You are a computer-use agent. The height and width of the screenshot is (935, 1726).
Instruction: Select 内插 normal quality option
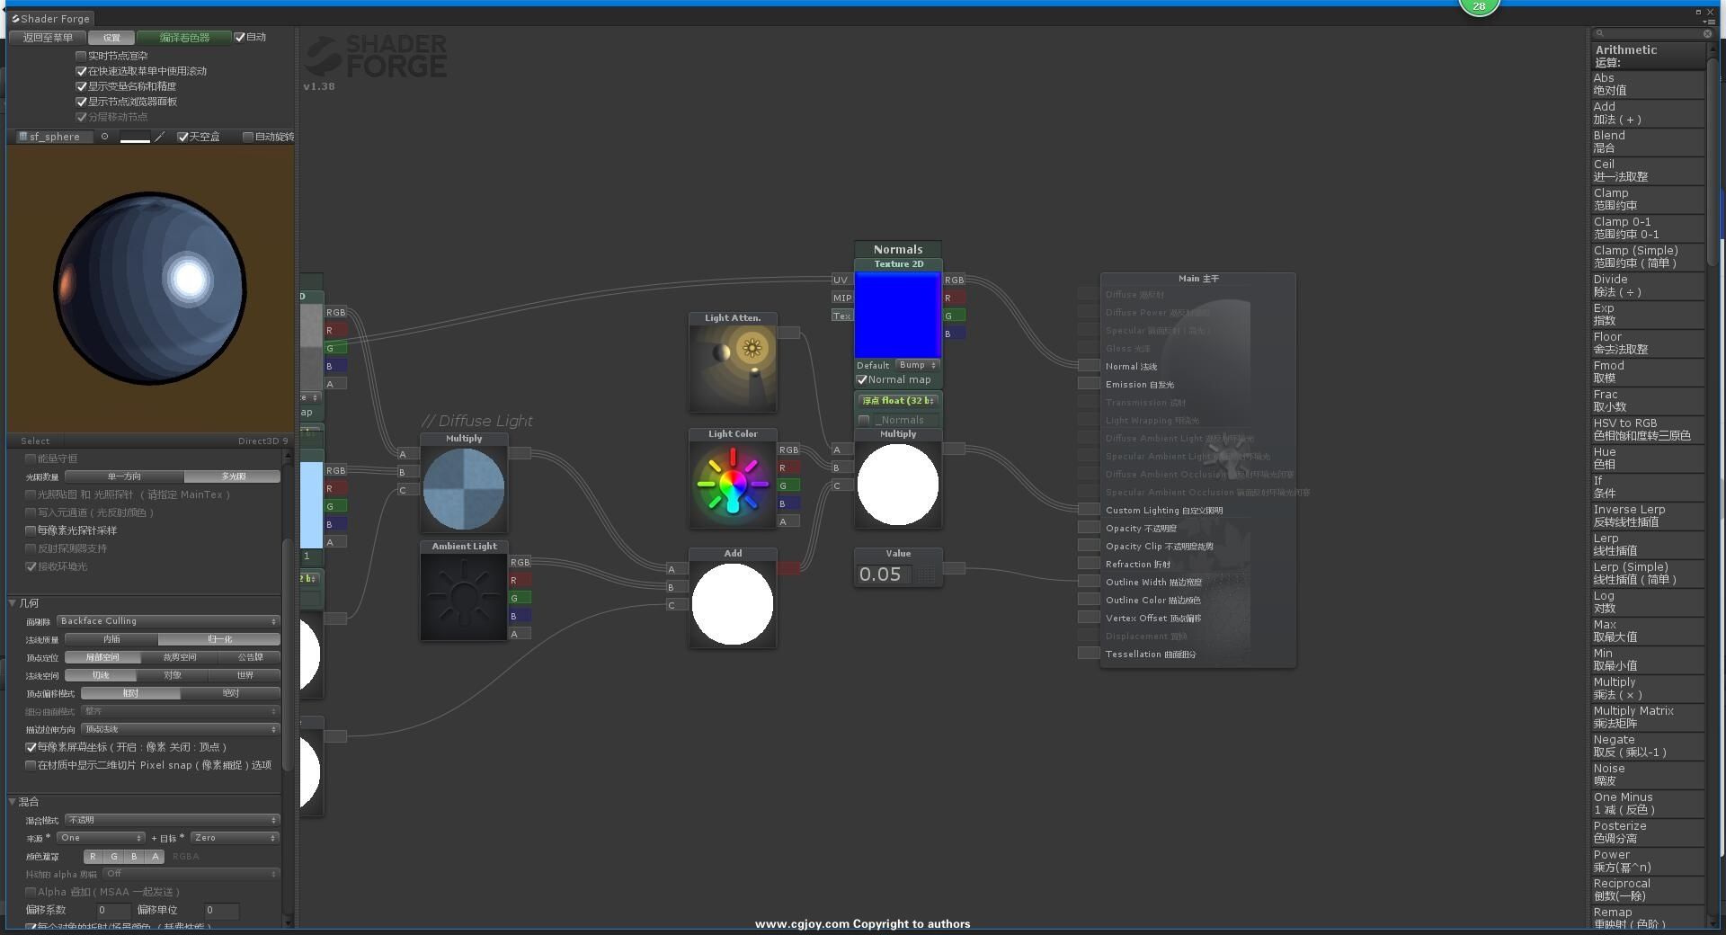111,639
